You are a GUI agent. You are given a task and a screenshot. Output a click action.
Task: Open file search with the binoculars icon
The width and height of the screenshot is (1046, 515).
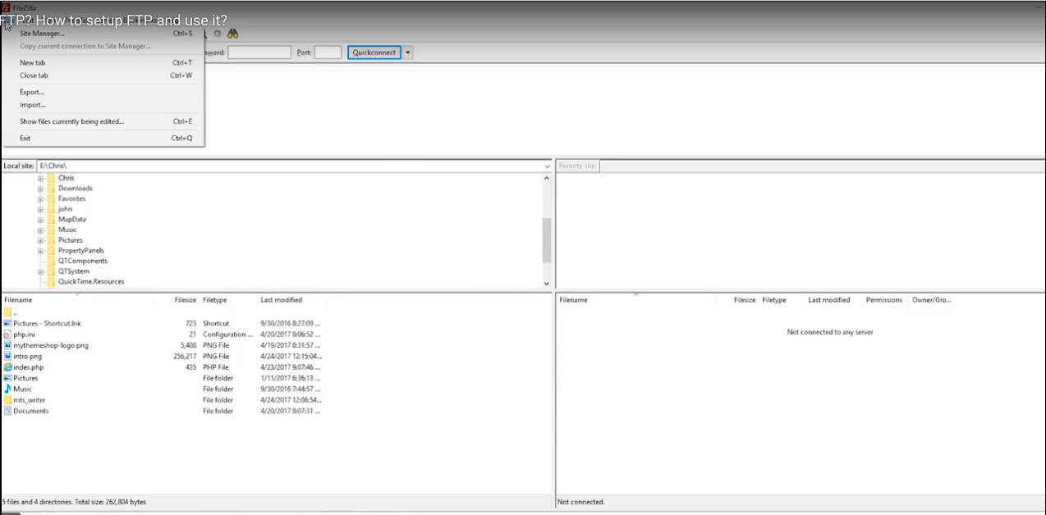pos(233,34)
